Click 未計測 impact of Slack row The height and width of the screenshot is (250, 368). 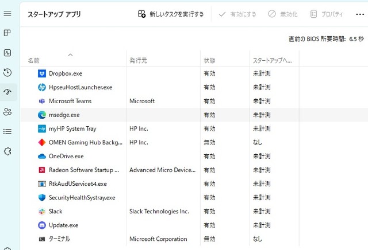point(262,212)
